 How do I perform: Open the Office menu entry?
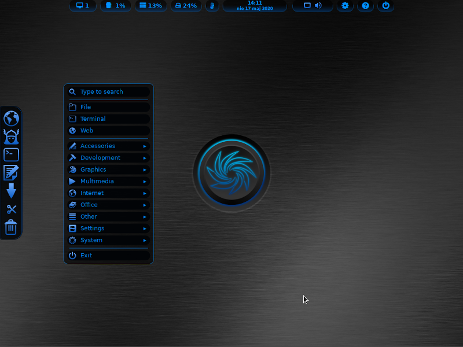[x=90, y=205]
